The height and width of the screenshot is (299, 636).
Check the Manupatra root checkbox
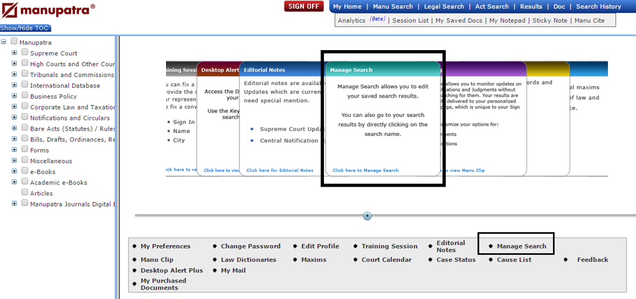[14, 41]
